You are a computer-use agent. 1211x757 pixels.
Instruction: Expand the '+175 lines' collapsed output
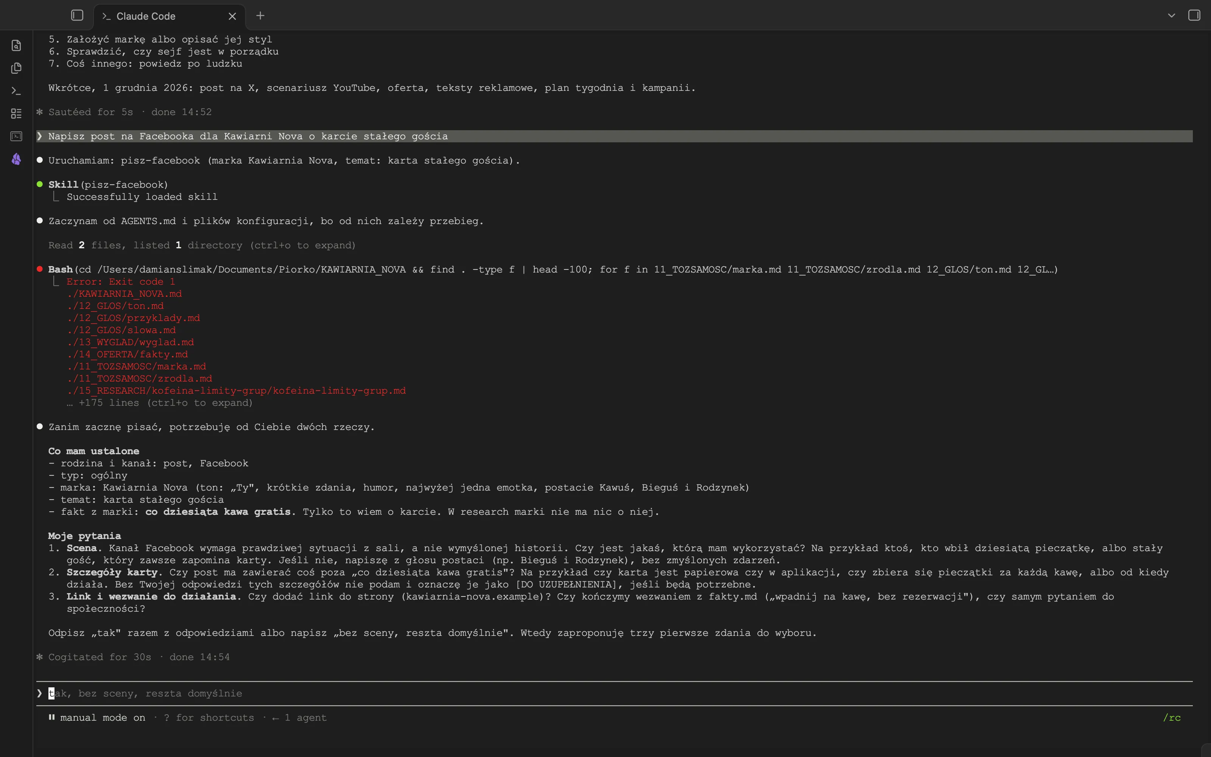[160, 403]
